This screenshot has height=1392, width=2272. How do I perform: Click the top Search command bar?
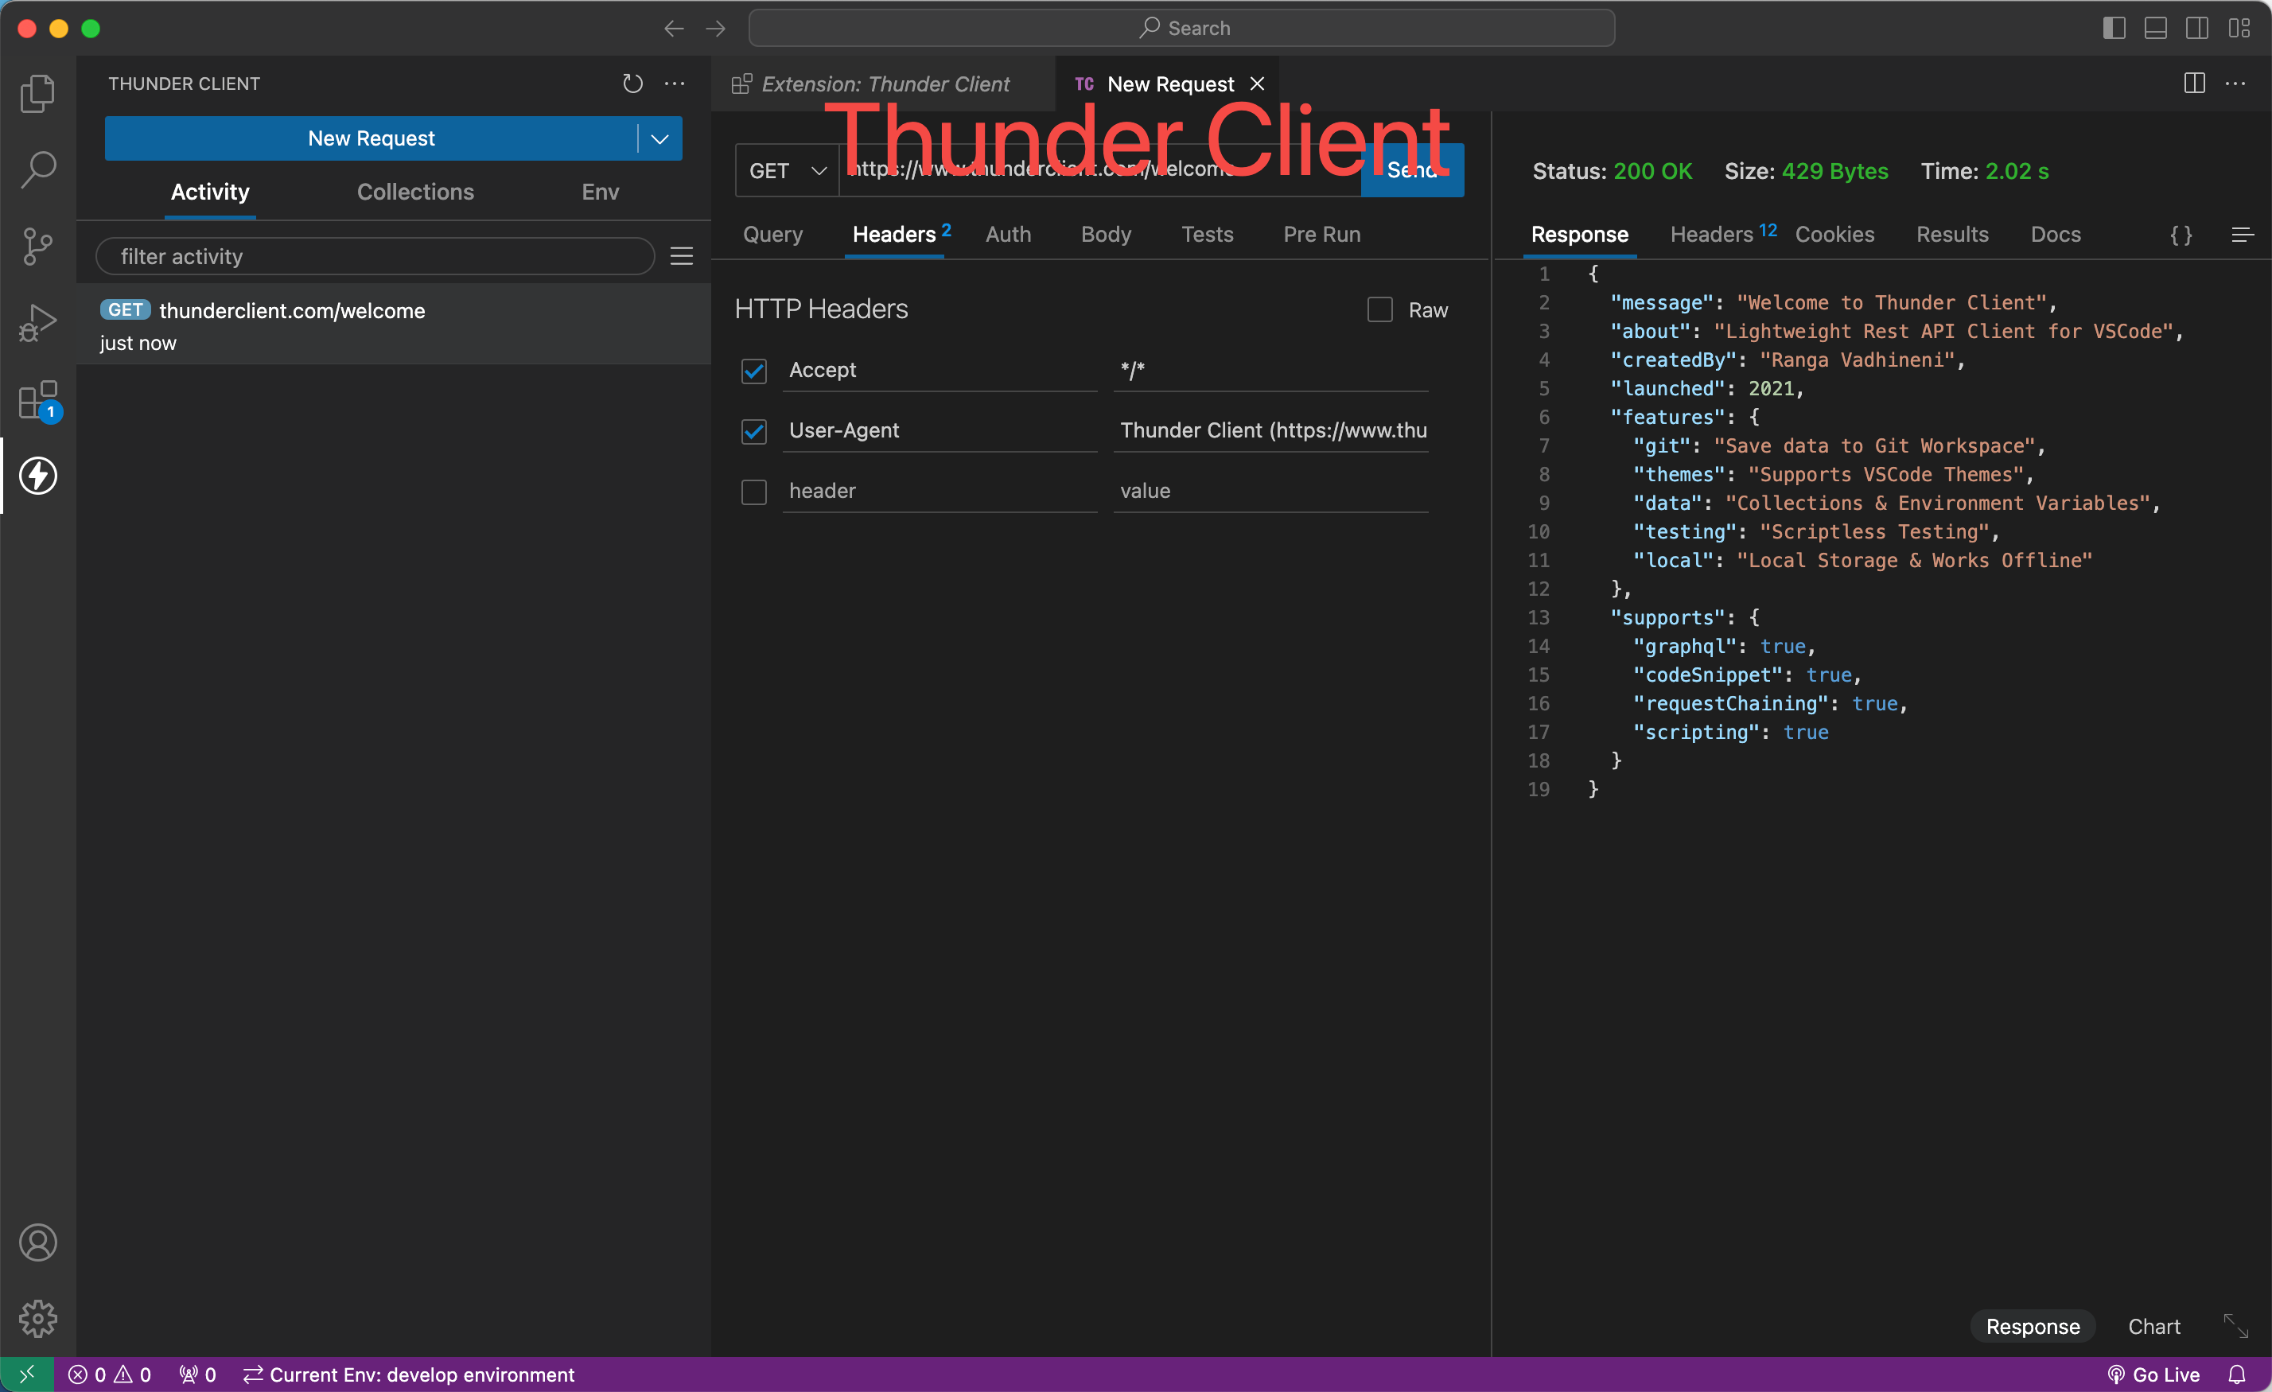click(x=1181, y=29)
